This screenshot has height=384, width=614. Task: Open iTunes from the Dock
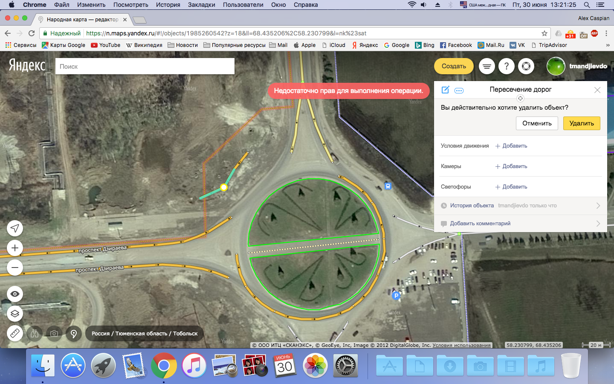194,365
